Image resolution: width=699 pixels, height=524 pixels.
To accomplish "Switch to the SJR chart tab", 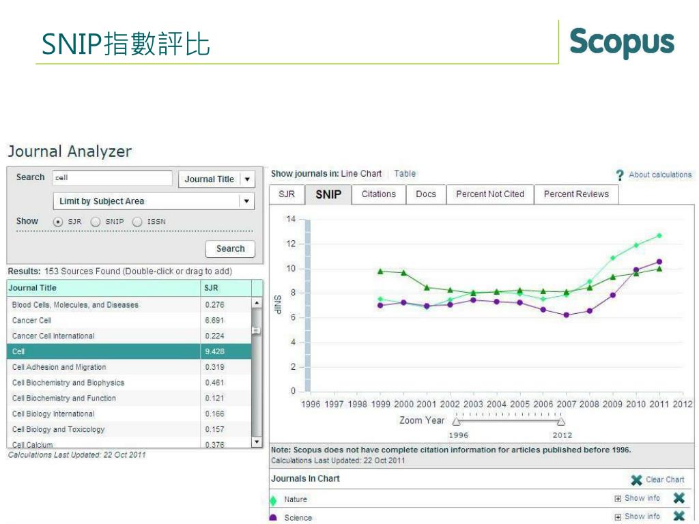I will 287,194.
